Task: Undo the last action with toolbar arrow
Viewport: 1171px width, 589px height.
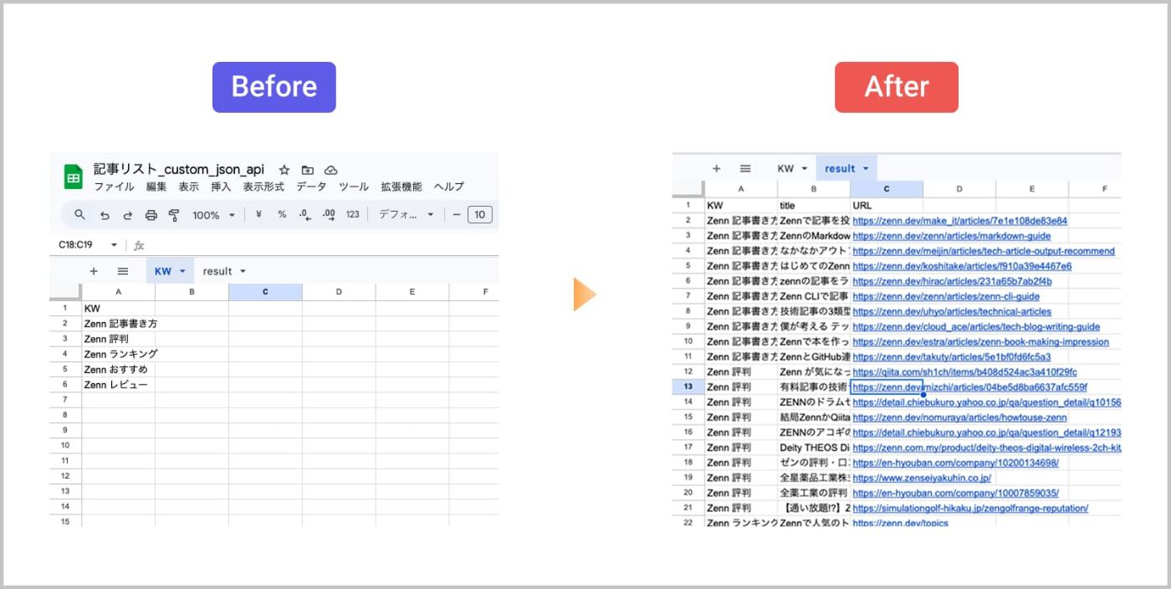Action: 105,215
